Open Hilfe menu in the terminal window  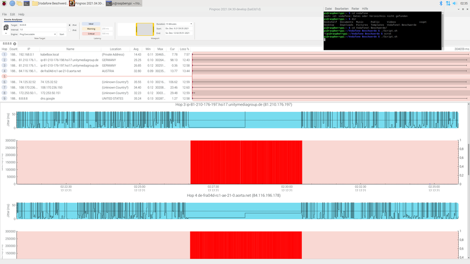tap(365, 9)
